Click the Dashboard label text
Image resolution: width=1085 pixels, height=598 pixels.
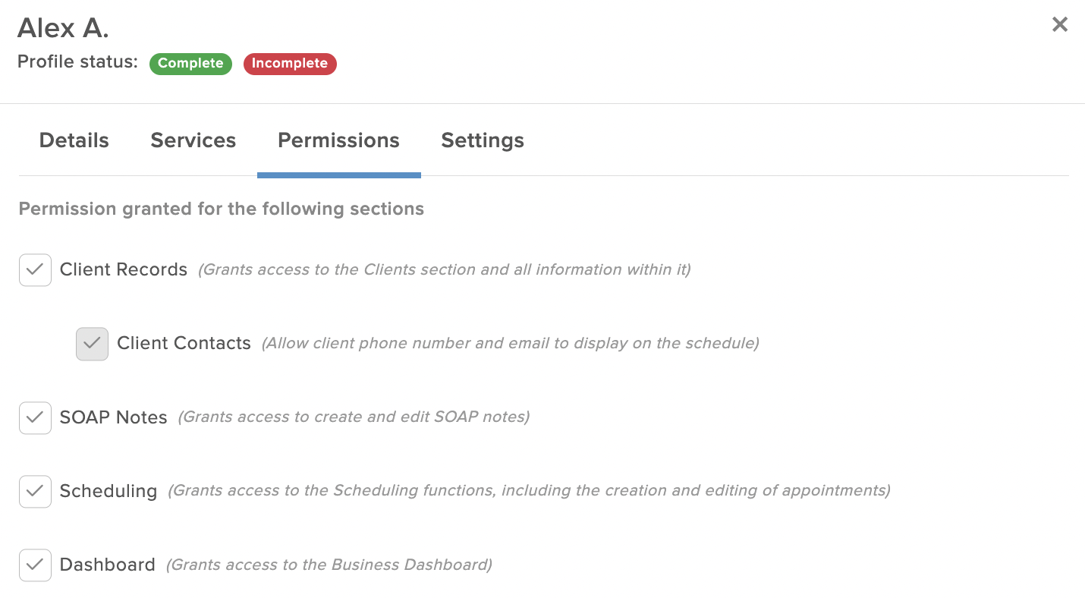point(108,565)
